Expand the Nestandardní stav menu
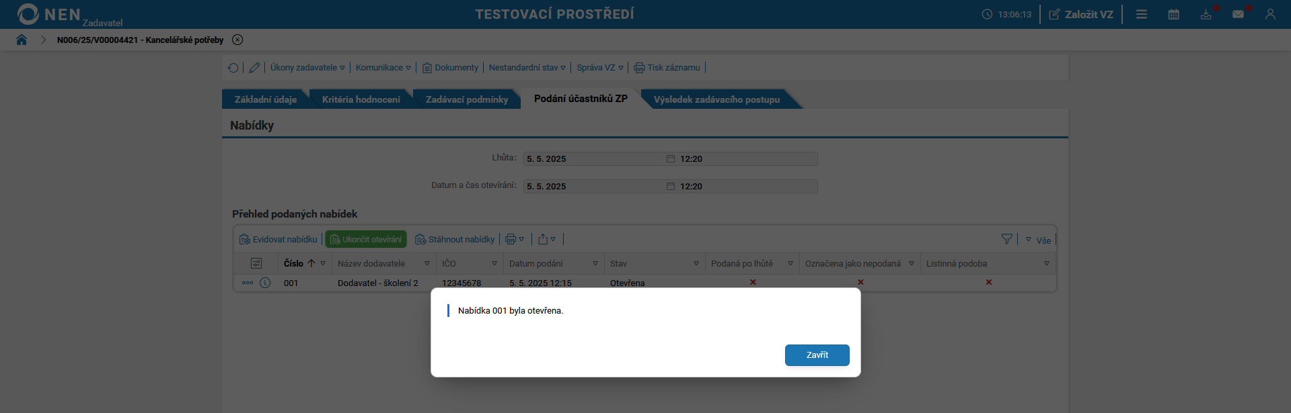The height and width of the screenshot is (413, 1291). pyautogui.click(x=527, y=68)
